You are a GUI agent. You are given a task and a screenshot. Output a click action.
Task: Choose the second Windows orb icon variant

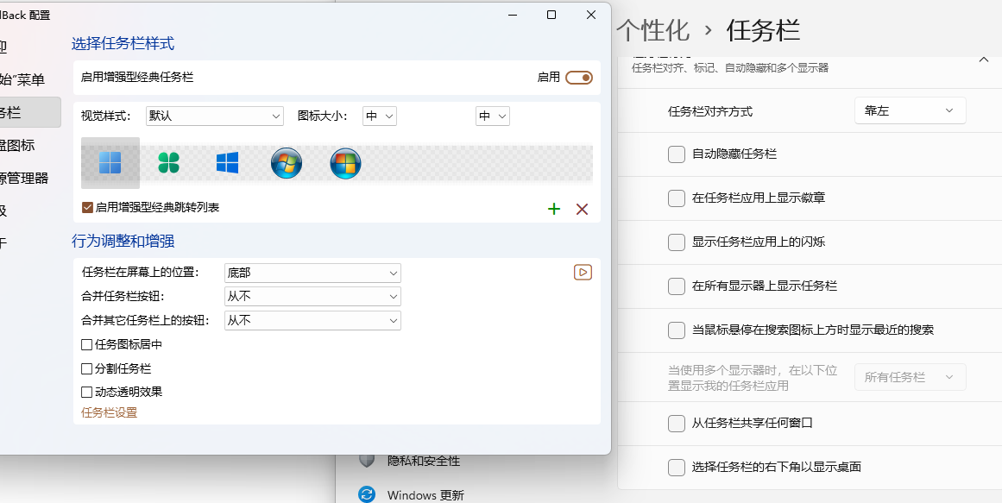(x=346, y=164)
